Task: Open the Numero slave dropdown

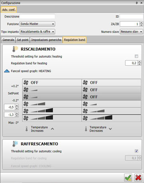Action: pyautogui.click(x=131, y=32)
